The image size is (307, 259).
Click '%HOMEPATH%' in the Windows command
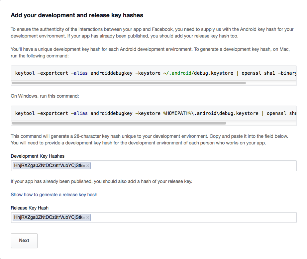(178, 113)
